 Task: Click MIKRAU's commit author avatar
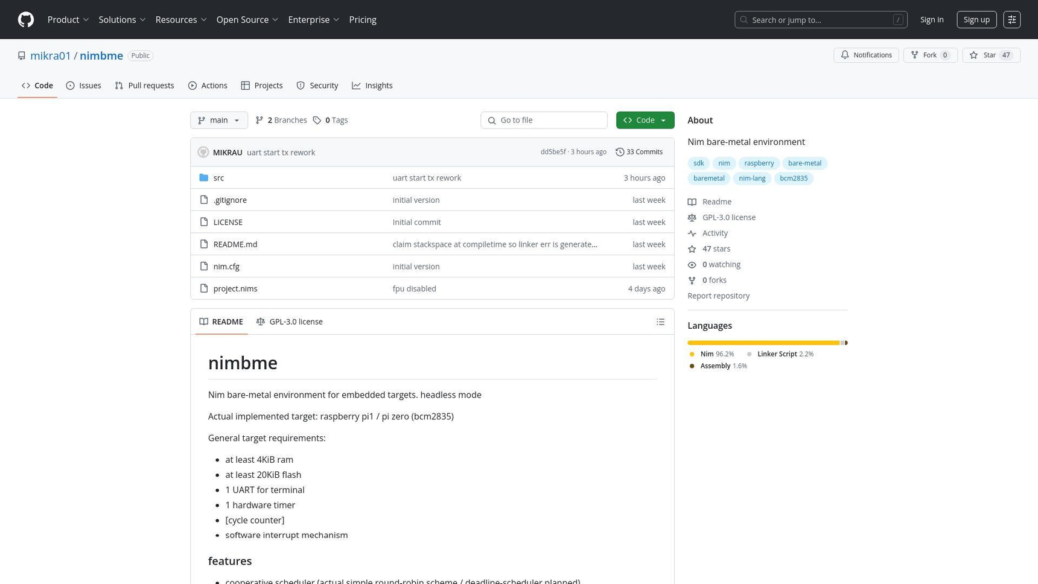coord(203,152)
